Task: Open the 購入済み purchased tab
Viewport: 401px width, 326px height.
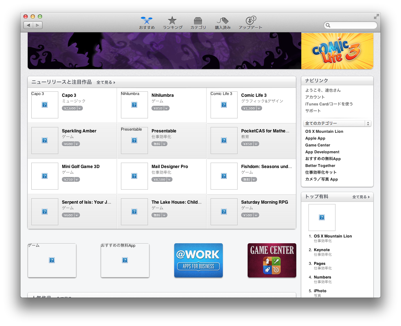Action: click(x=223, y=23)
